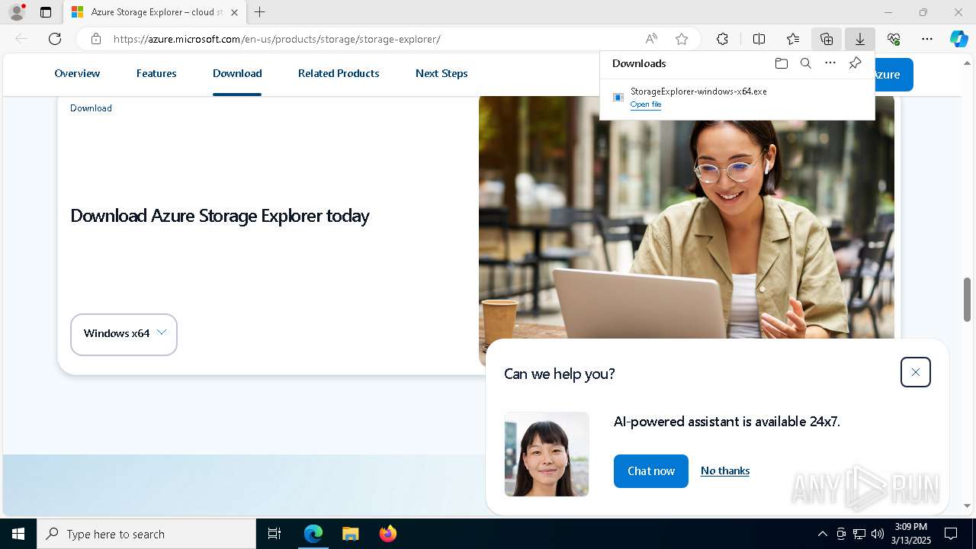Open the Edge profile icon

[x=17, y=12]
